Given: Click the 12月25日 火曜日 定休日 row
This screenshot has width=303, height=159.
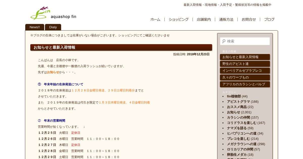Looking at the screenshot, I should coord(59,133).
